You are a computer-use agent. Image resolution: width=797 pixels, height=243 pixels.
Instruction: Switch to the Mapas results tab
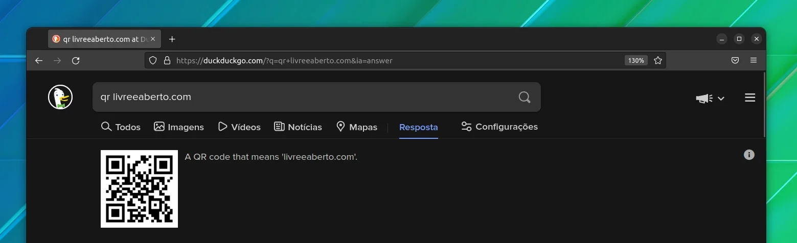point(357,127)
